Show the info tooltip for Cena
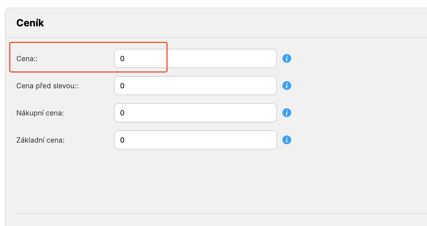This screenshot has height=226, width=427. click(x=287, y=58)
